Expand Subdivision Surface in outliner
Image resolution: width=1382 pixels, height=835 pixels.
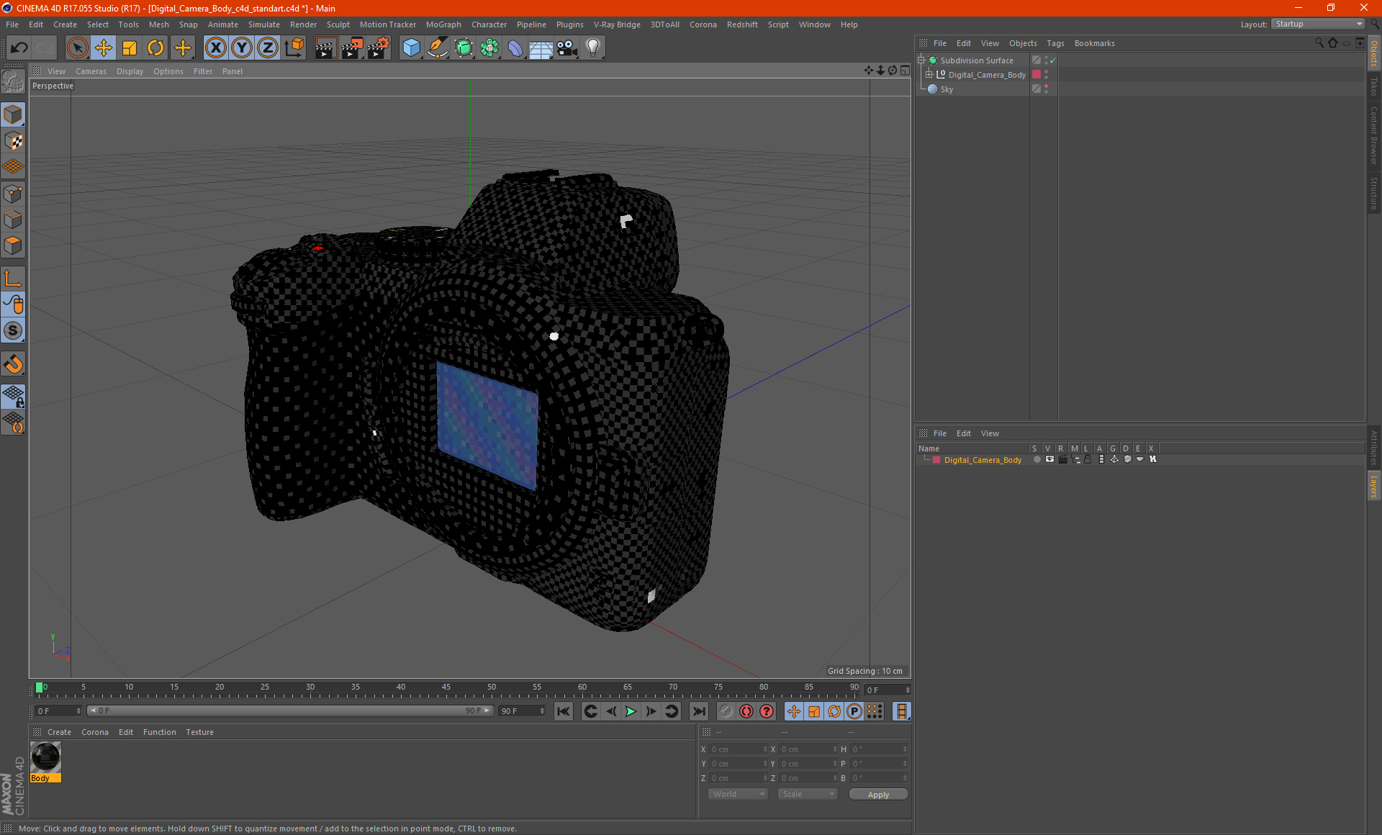923,59
